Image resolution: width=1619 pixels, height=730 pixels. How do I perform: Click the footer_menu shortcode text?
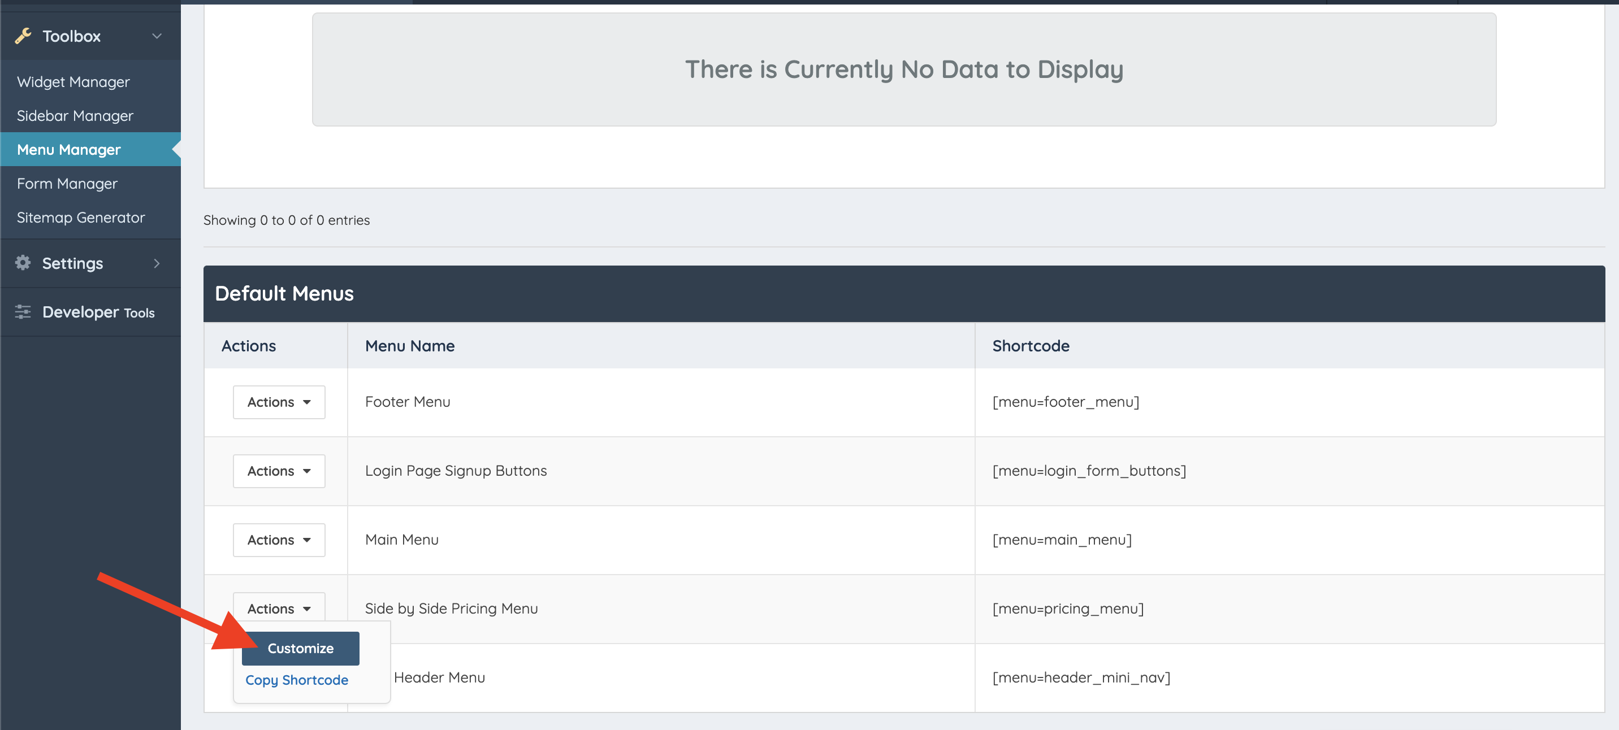(x=1066, y=402)
